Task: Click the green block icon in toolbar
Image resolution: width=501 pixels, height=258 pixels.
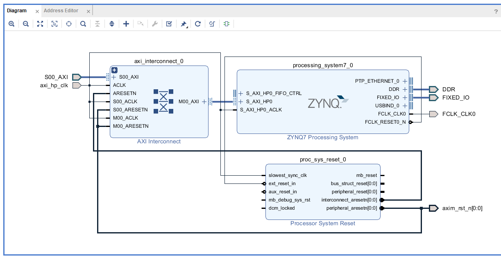Action: click(x=227, y=24)
